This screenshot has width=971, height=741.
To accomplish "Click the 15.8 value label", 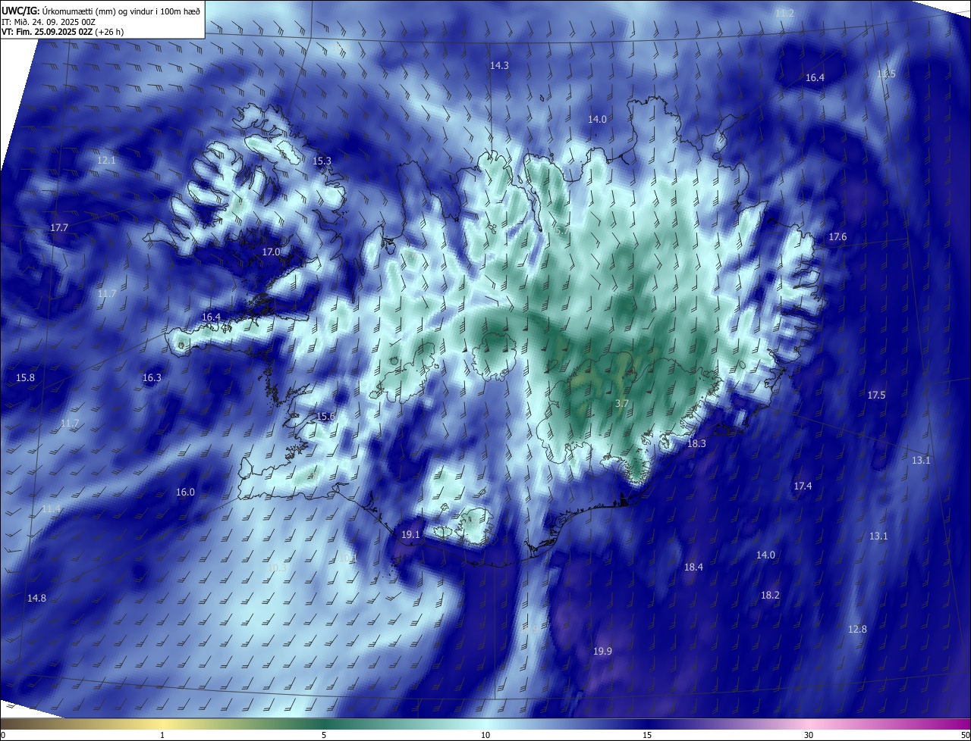I will coord(25,378).
